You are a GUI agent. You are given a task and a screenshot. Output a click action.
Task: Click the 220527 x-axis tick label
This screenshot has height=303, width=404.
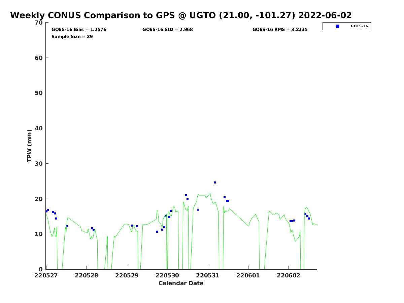[46, 275]
